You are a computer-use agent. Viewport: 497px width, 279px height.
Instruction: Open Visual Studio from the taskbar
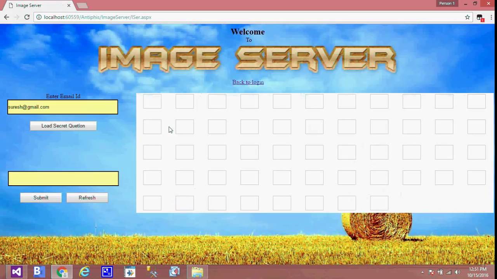tap(16, 272)
